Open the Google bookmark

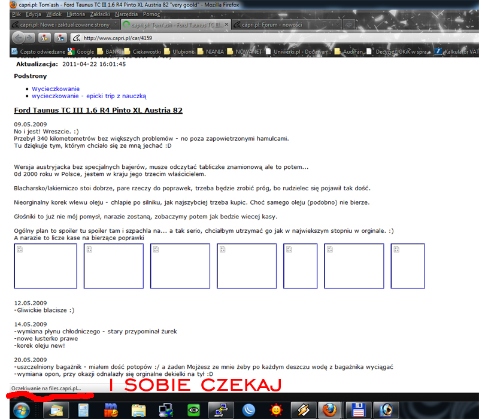coord(81,51)
